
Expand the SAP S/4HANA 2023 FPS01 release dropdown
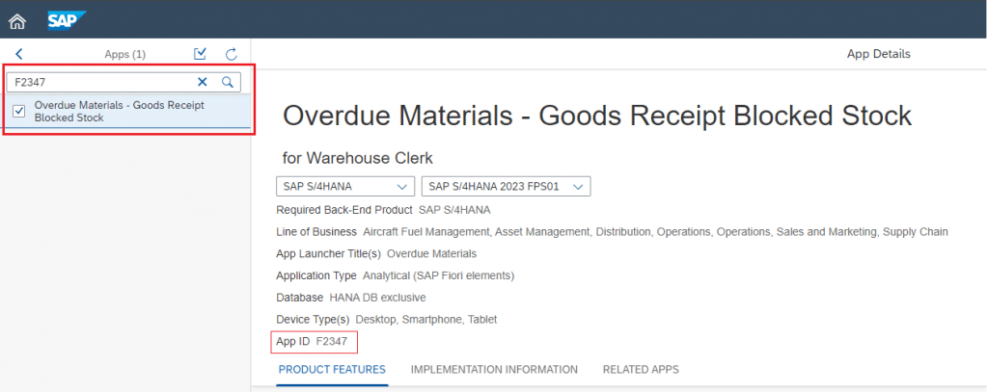(x=506, y=187)
